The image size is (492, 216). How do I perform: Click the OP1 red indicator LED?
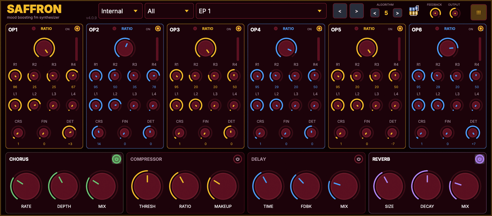point(34,28)
